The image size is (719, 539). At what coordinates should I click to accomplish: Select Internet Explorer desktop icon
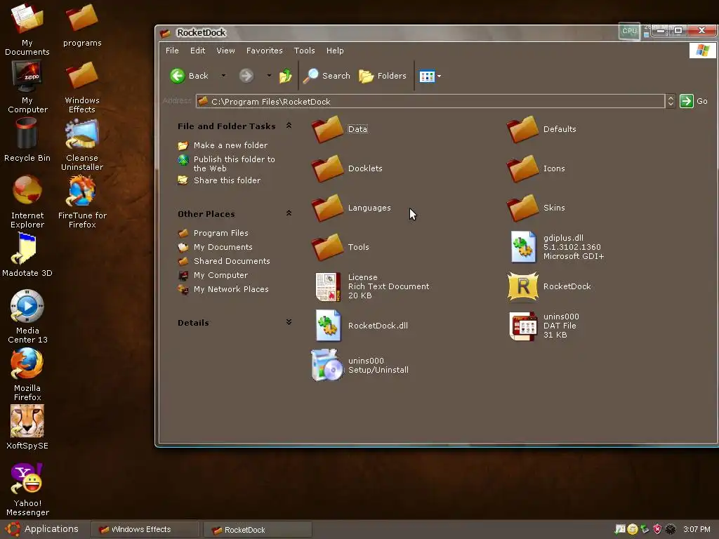point(27,190)
